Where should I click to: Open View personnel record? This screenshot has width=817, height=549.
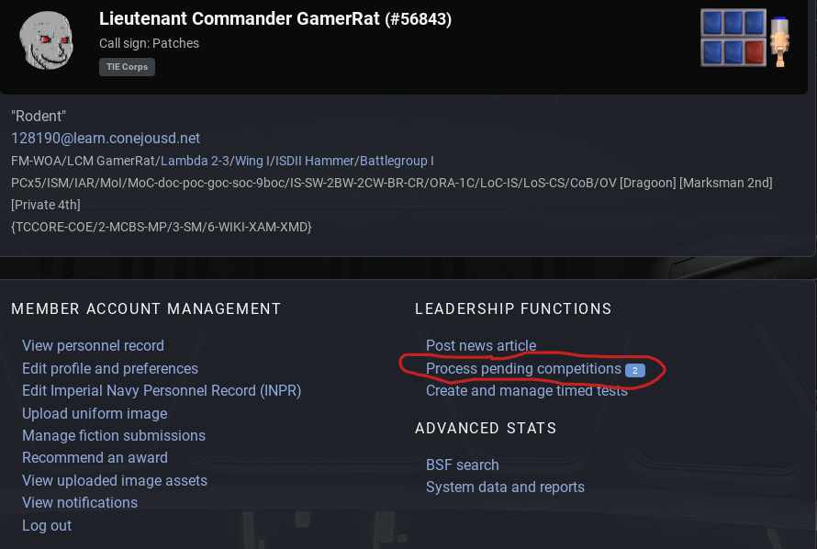93,345
